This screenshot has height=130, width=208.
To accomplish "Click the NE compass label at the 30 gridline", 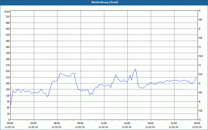I will point(200,111).
